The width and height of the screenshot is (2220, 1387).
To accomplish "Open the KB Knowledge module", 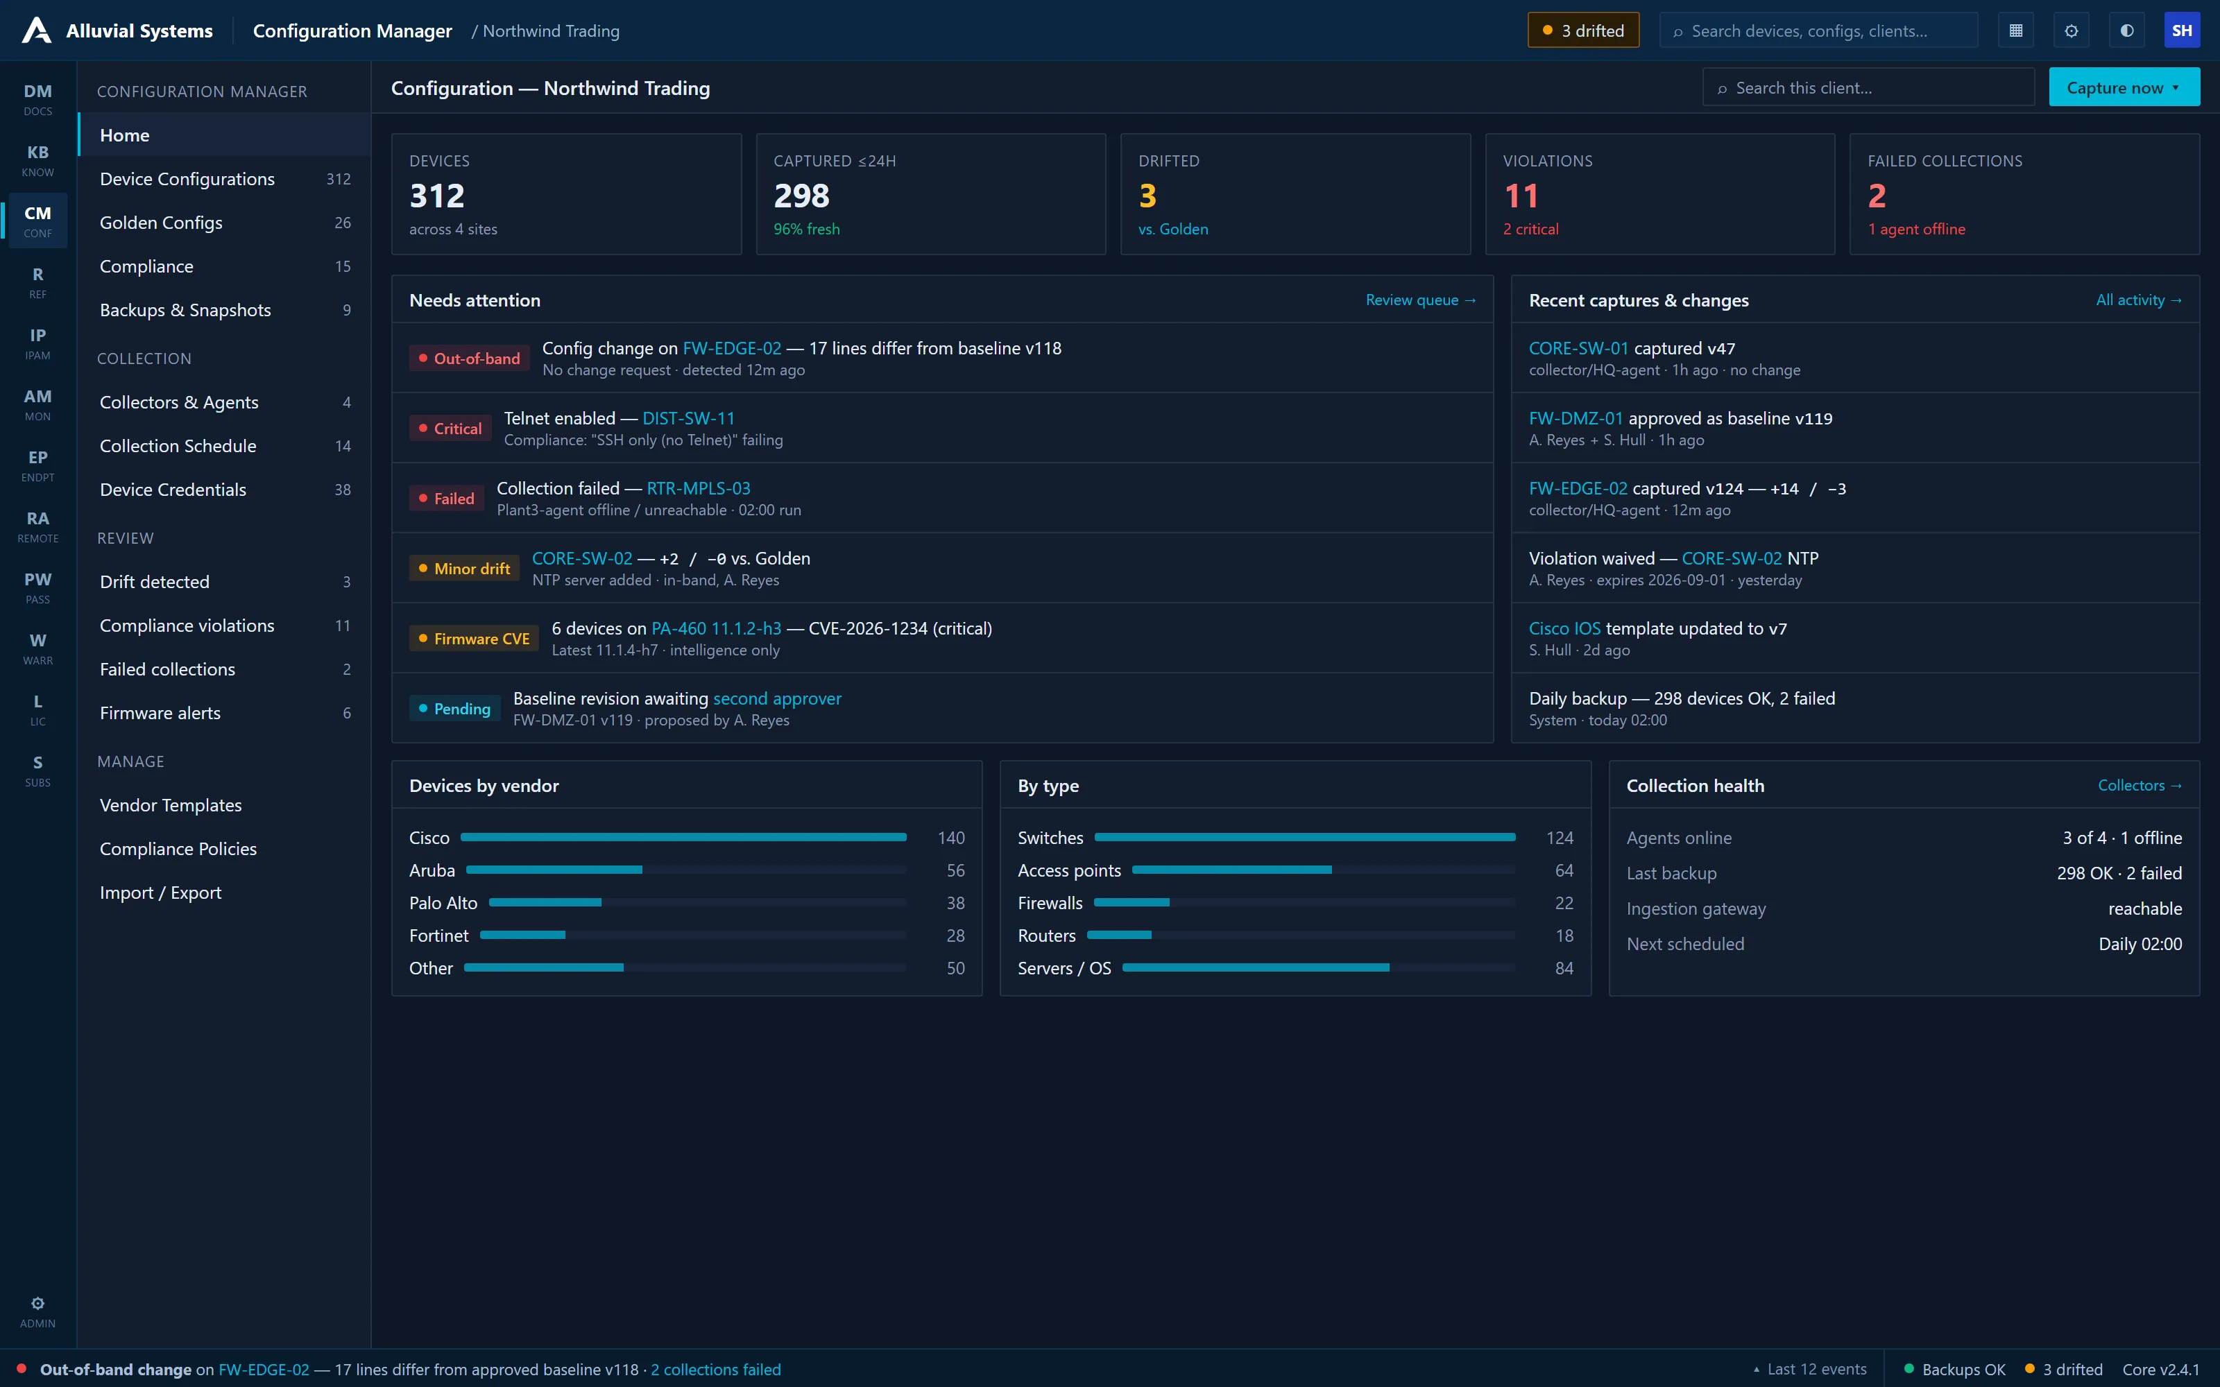I will coord(37,160).
